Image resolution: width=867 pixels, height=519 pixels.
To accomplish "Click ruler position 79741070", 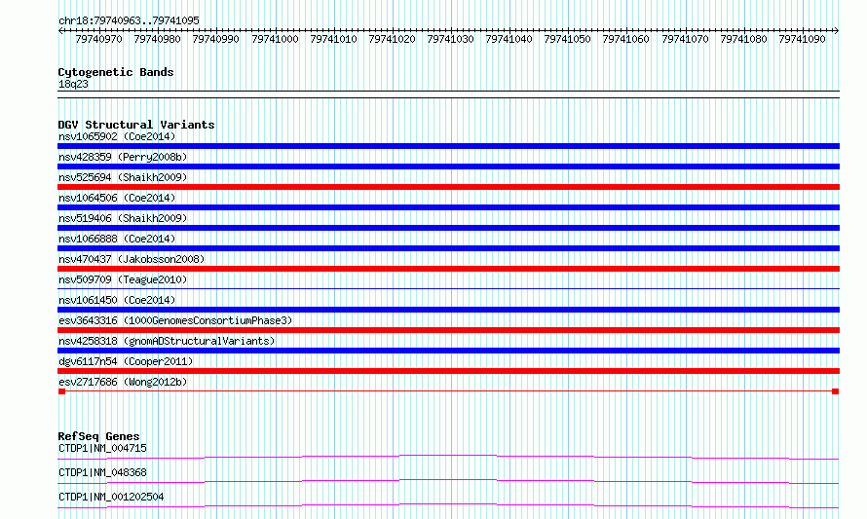I will click(x=685, y=39).
